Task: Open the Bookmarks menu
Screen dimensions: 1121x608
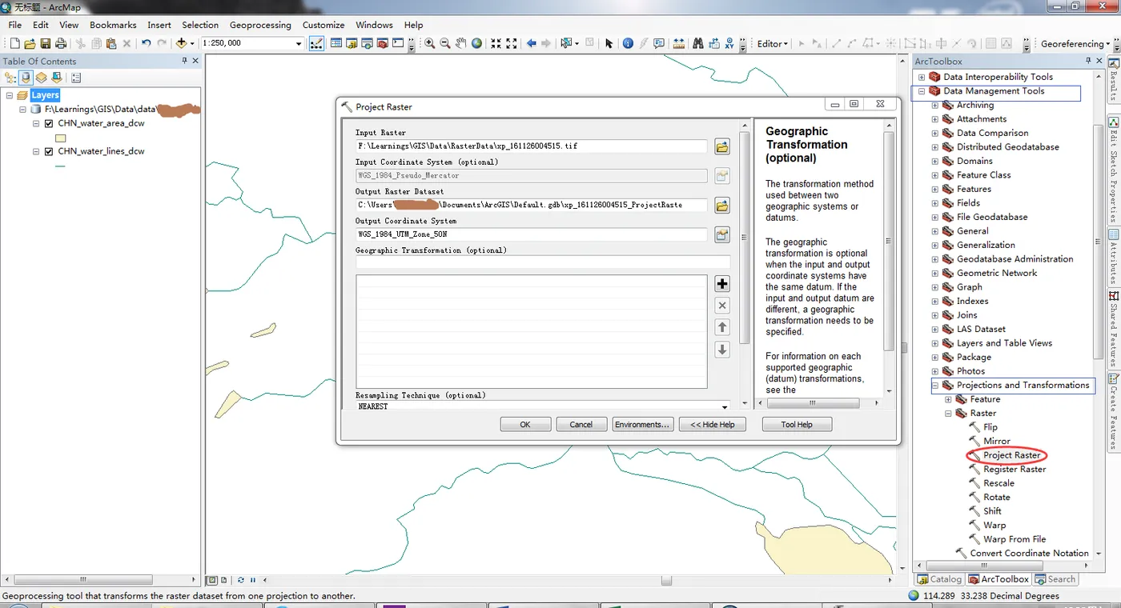Action: [x=113, y=25]
